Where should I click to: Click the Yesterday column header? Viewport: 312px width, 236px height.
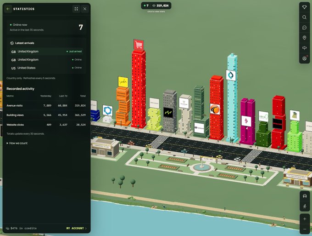pyautogui.click(x=46, y=96)
